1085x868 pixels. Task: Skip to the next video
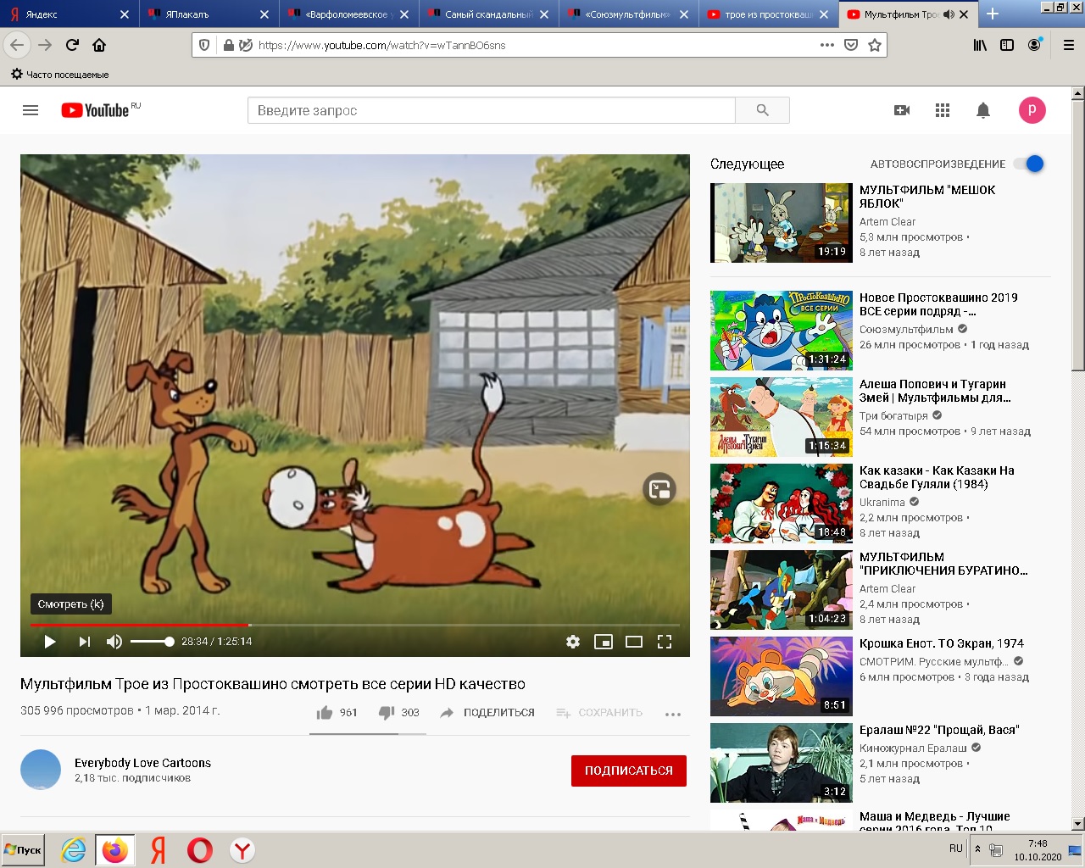85,642
